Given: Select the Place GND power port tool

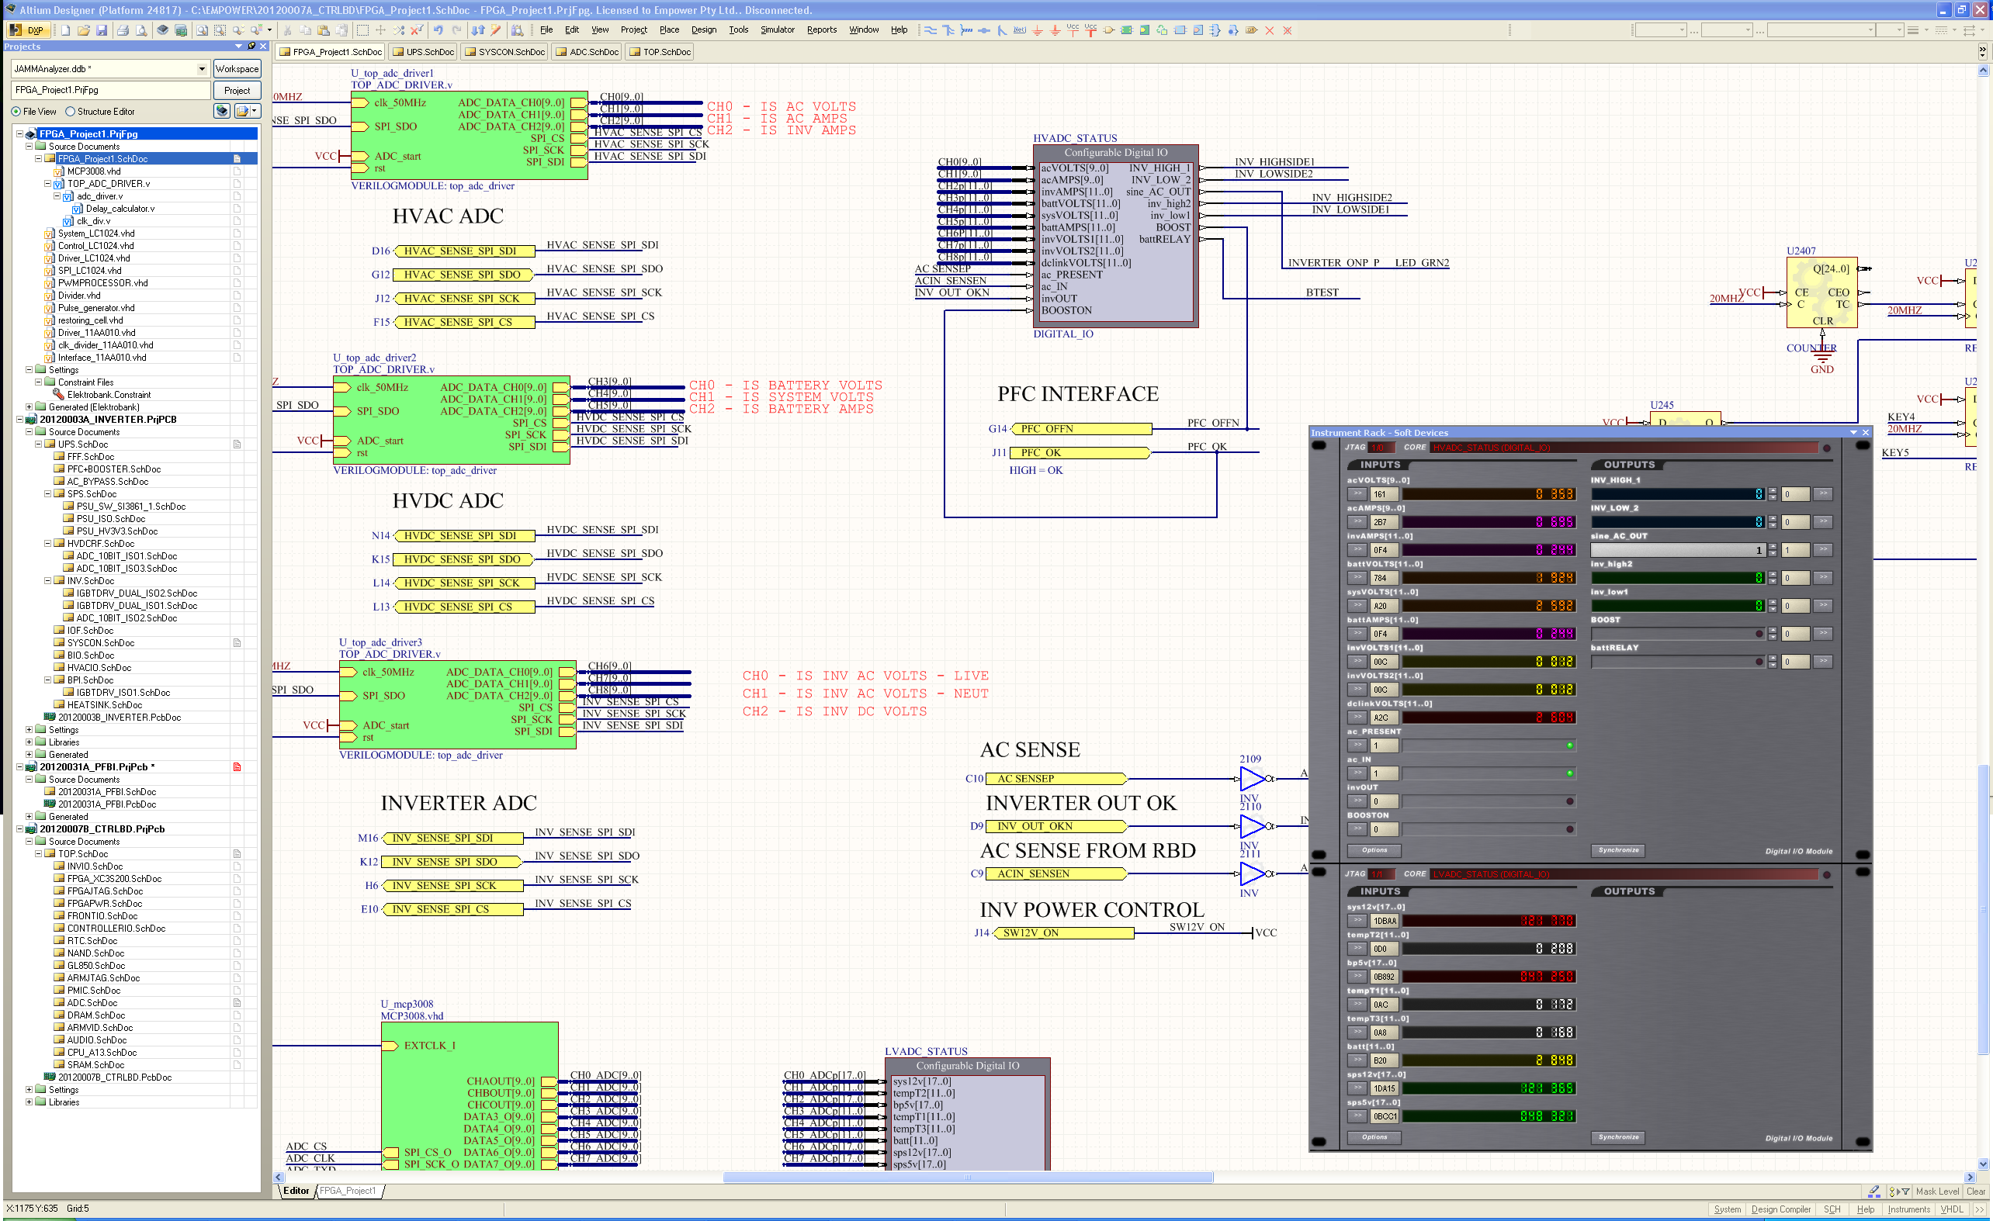Looking at the screenshot, I should click(1038, 30).
